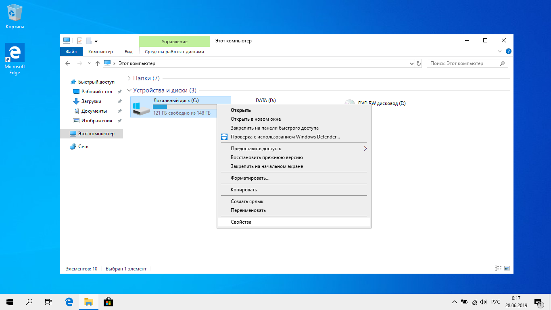
Task: Switch to large thumbnails view icon
Action: pos(507,268)
